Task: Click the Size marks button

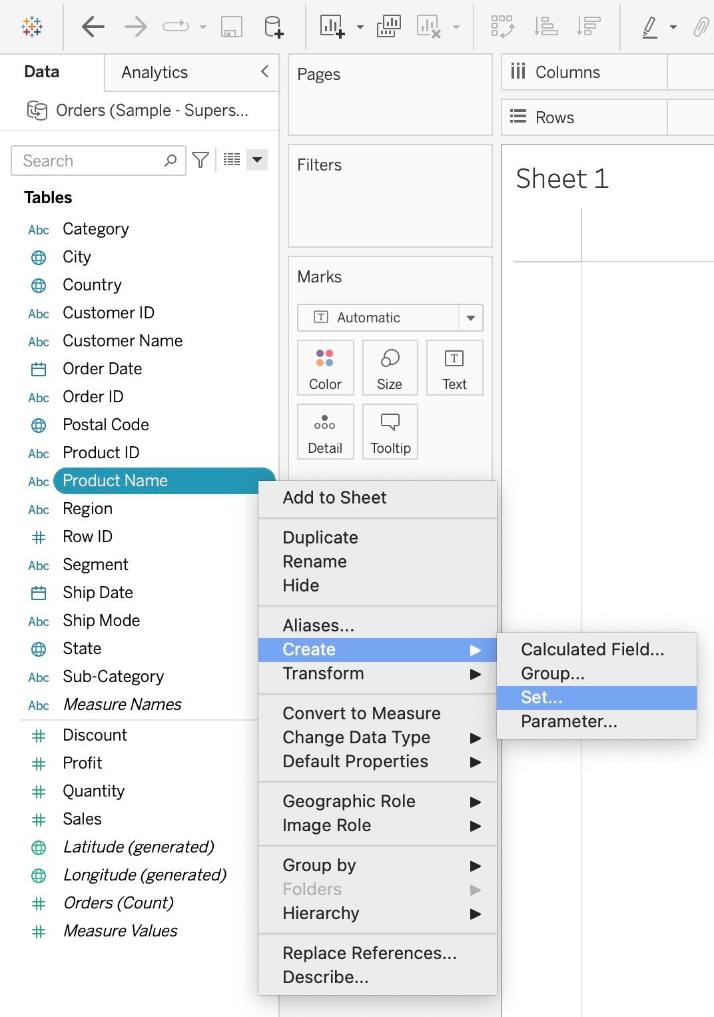Action: (390, 368)
